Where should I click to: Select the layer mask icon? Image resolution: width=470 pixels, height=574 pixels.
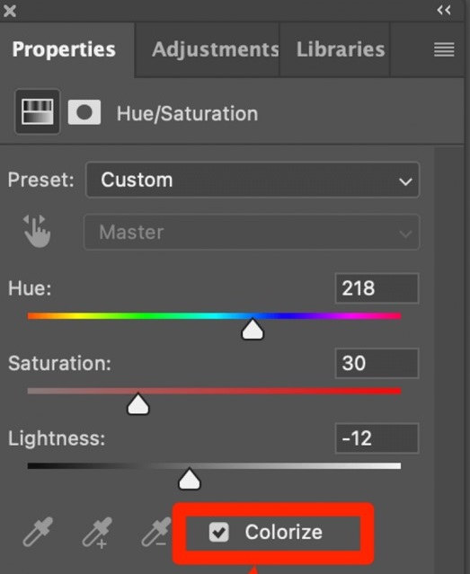pyautogui.click(x=84, y=112)
